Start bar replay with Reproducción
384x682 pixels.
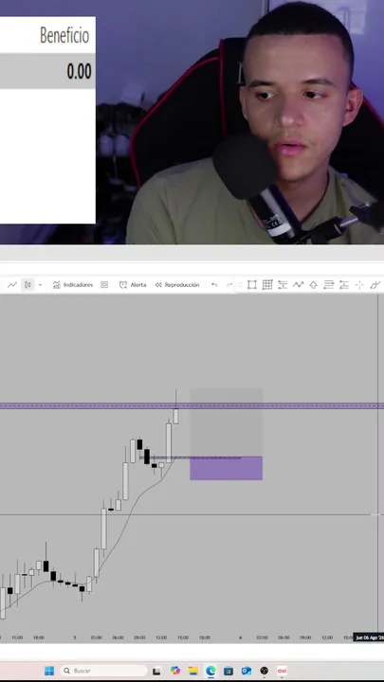pos(177,285)
